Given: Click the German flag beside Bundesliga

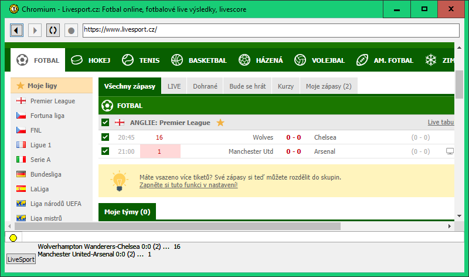Looking at the screenshot, I should pyautogui.click(x=21, y=174).
